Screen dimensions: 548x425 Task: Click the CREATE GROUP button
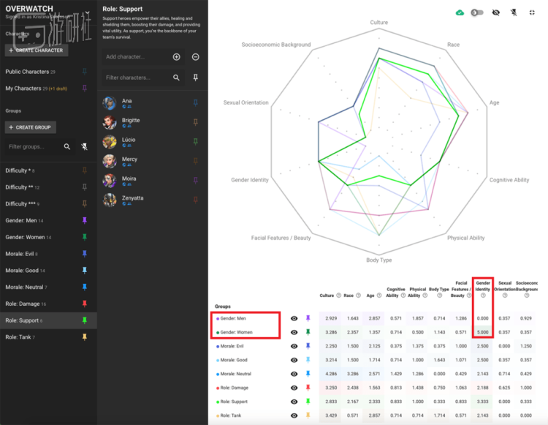click(31, 127)
